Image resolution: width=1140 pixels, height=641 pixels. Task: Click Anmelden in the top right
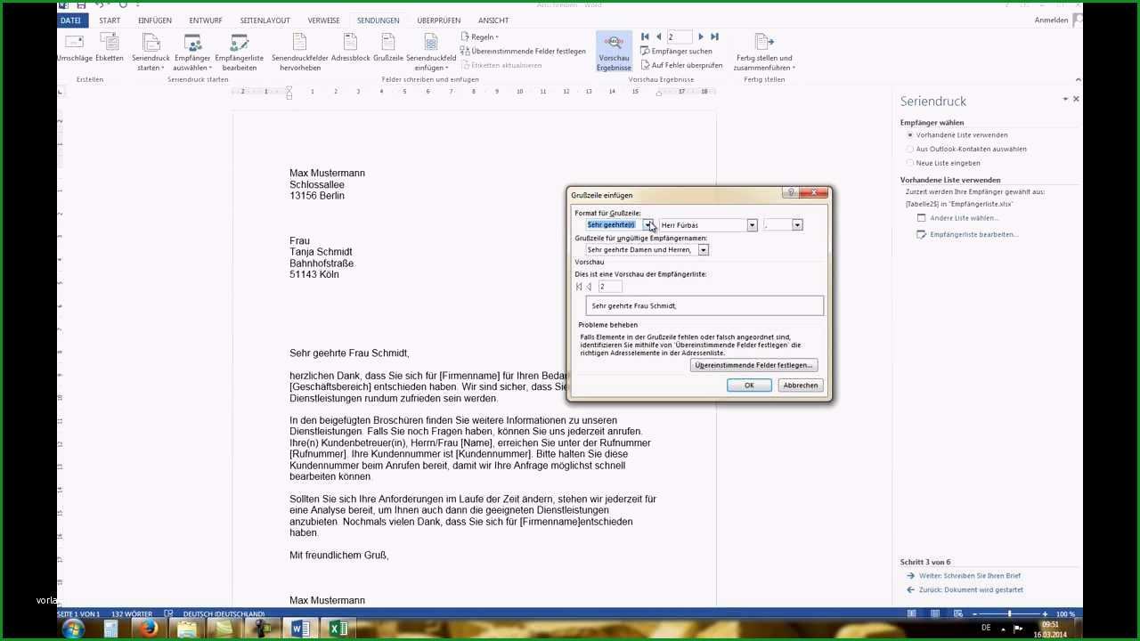coord(1051,20)
